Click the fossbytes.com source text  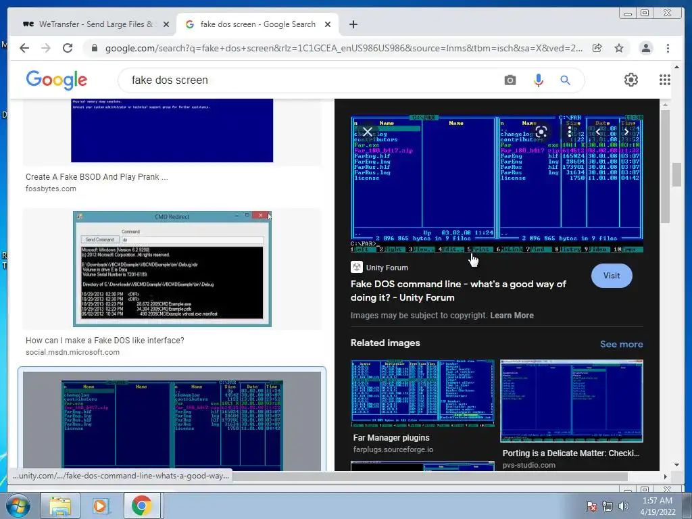51,189
